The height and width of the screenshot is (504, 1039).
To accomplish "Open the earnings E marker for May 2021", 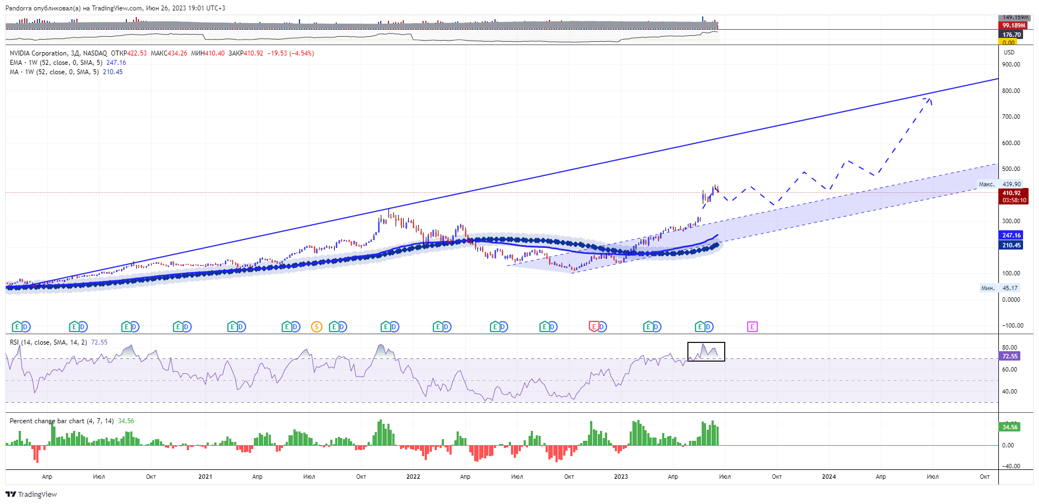I will point(287,327).
